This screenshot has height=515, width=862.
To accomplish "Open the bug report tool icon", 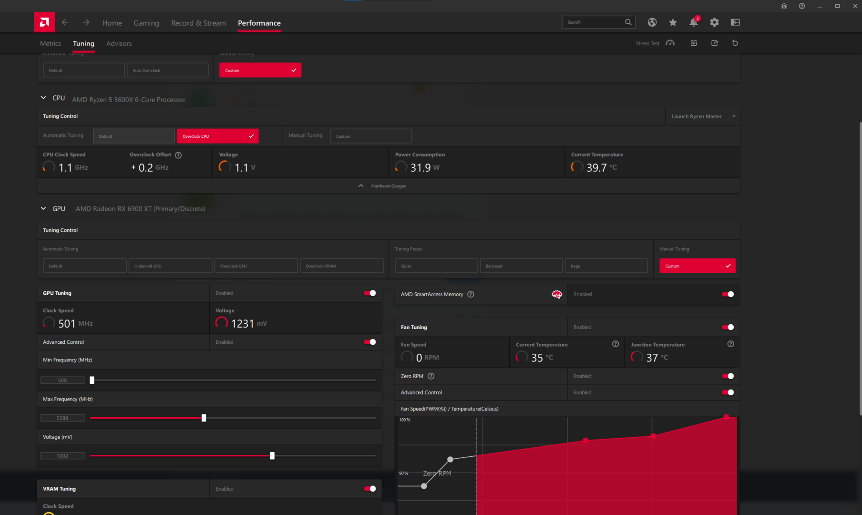I will point(784,6).
